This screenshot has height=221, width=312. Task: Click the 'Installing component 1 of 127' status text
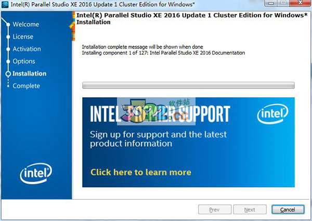click(163, 53)
